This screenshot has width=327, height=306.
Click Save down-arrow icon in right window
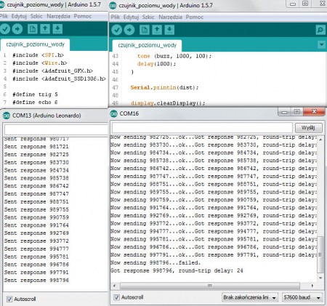click(169, 30)
